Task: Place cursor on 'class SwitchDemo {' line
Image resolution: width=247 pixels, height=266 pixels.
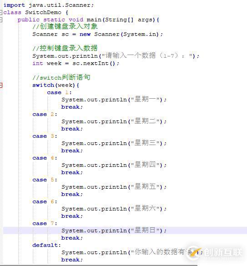Action: pyautogui.click(x=36, y=12)
